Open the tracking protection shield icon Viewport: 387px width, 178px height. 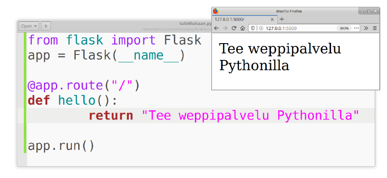253,28
